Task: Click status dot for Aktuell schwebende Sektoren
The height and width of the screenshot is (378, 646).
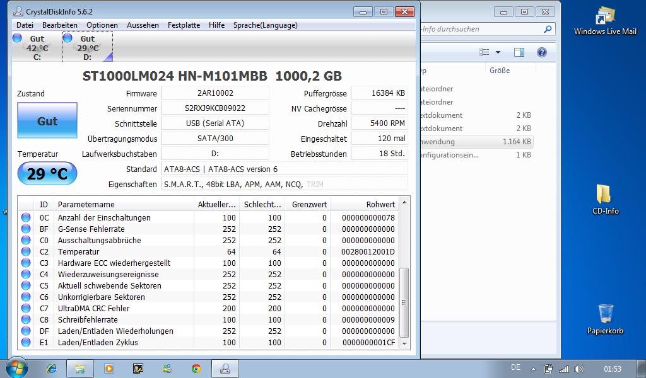Action: [x=26, y=285]
